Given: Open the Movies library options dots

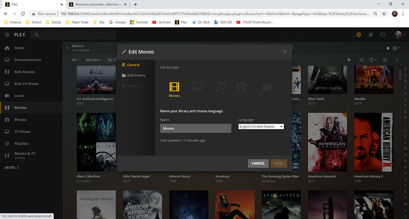Looking at the screenshot, I should tap(67, 48).
